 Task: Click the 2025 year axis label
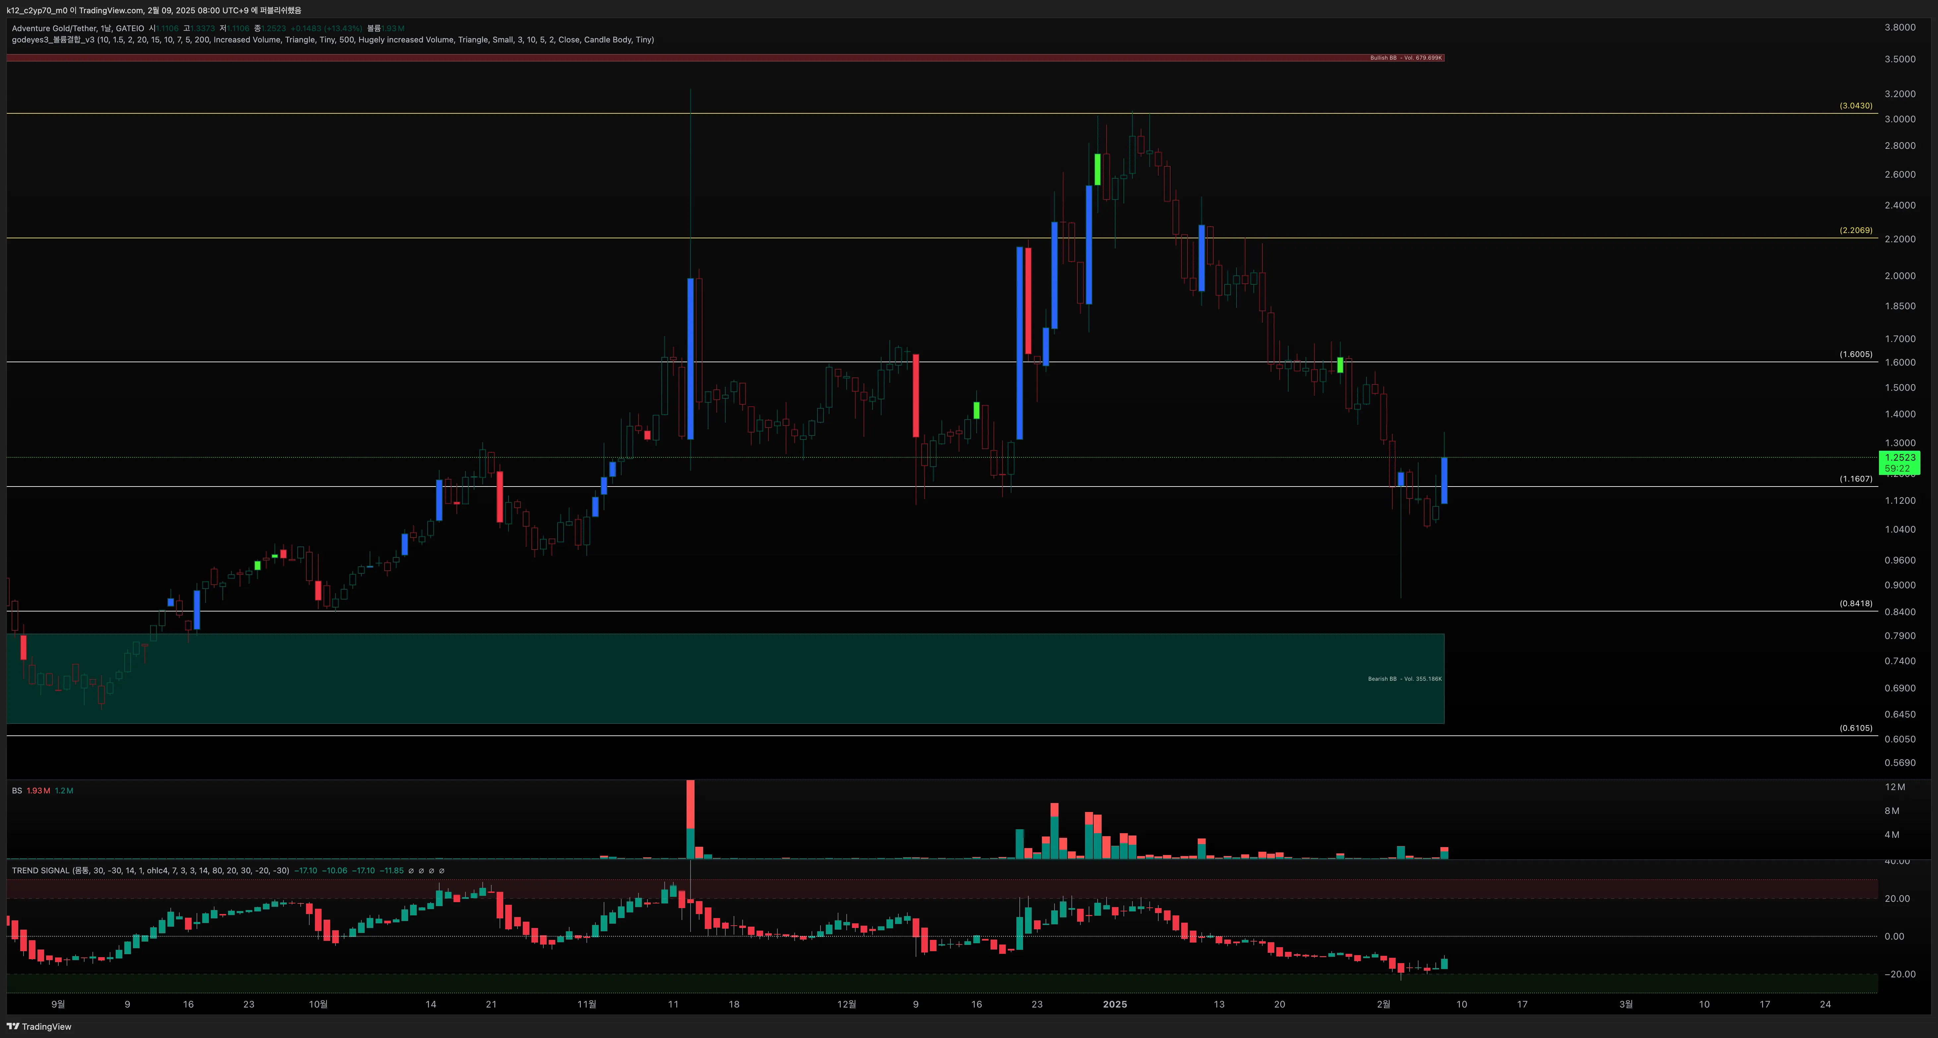1115,1004
